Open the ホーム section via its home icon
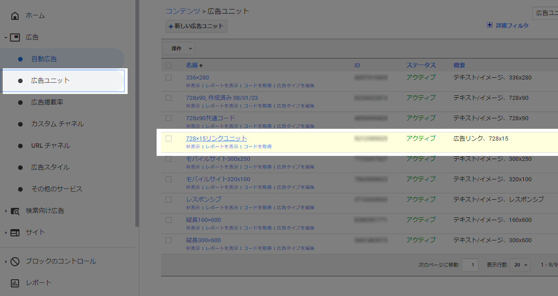The width and height of the screenshot is (558, 296). coord(14,15)
